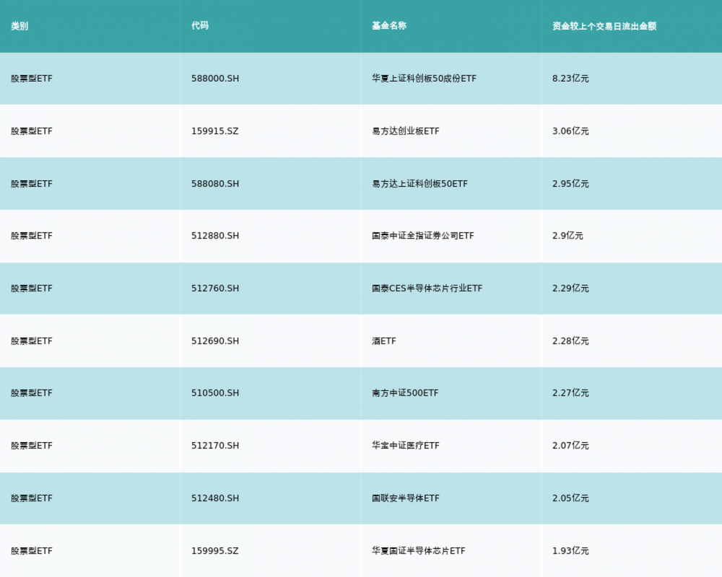Click fund name 国泰CES半导体芯片行业ETF
Screen dimensions: 722x577
point(427,288)
